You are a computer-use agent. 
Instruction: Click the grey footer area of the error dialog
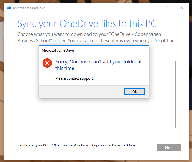click(81, 91)
